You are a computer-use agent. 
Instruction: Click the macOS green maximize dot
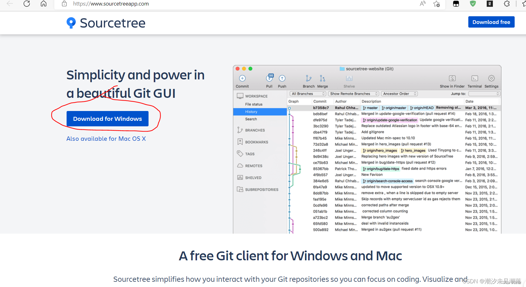point(250,69)
